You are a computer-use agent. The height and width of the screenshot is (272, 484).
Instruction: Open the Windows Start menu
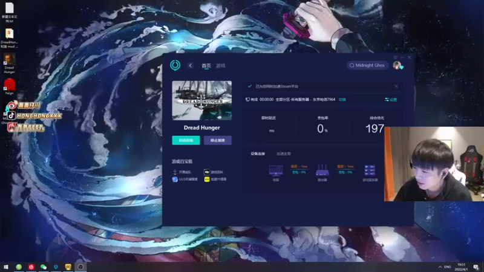[6, 267]
